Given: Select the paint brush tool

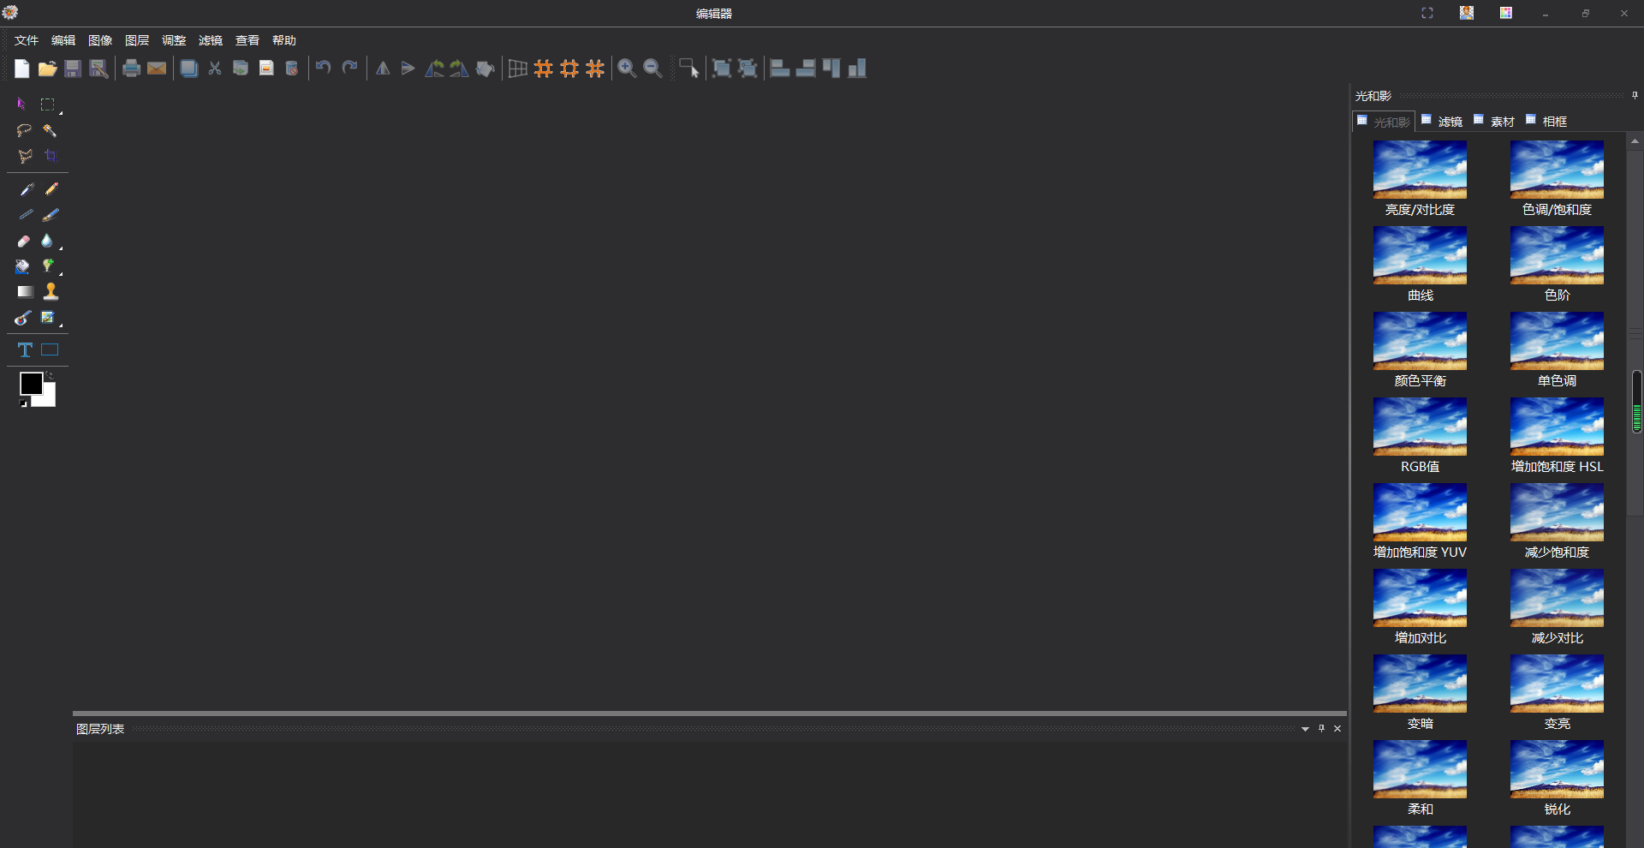Looking at the screenshot, I should [51, 214].
